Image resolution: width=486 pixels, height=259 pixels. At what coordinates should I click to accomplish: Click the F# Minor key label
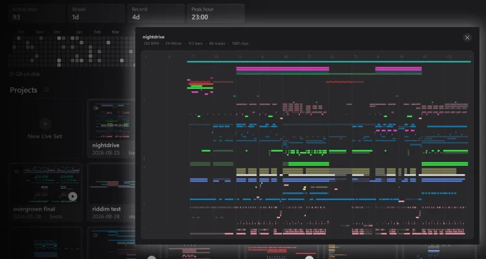point(174,43)
